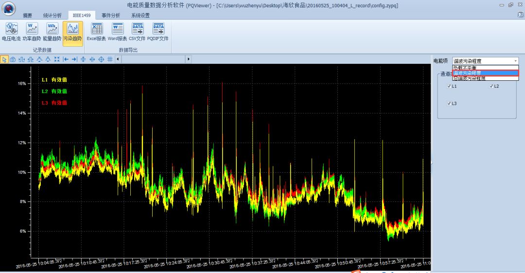Export data as Word报表
Image resolution: width=525 pixels, height=273 pixels.
pyautogui.click(x=117, y=32)
